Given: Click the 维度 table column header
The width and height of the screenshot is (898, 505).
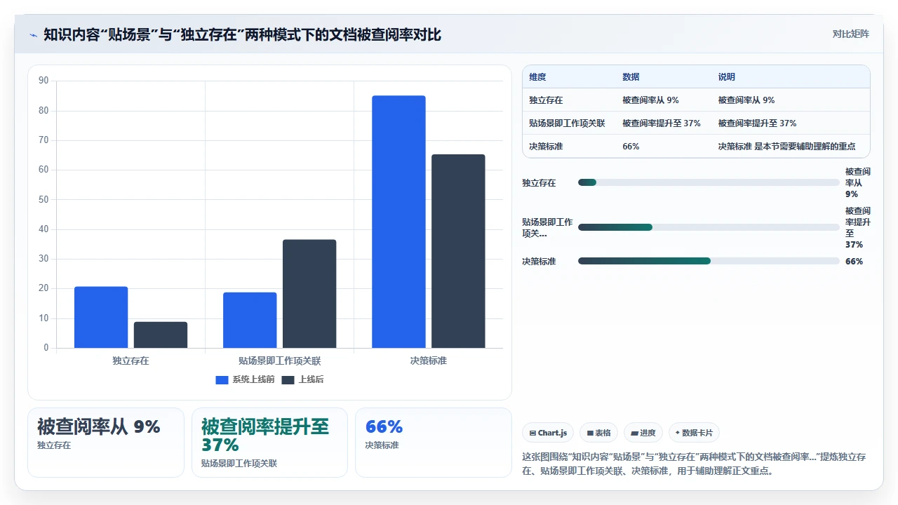Looking at the screenshot, I should 537,76.
